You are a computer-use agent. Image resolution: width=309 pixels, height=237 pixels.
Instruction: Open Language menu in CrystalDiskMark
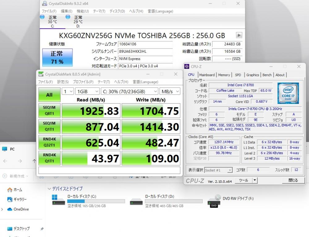click(145, 82)
